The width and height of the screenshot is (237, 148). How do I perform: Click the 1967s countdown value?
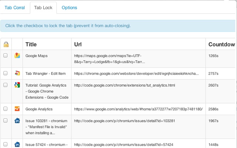tap(213, 121)
